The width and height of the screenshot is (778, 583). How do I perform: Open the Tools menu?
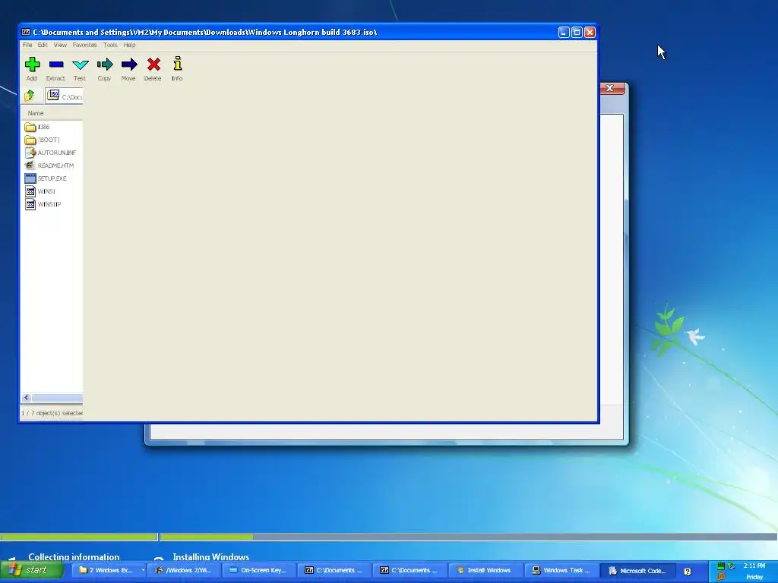coord(110,45)
